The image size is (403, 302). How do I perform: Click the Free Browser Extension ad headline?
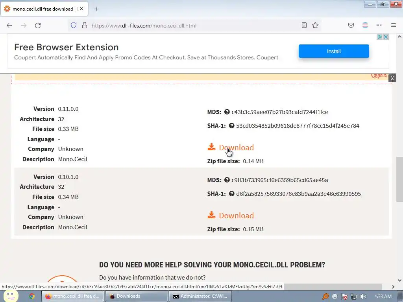click(x=66, y=47)
